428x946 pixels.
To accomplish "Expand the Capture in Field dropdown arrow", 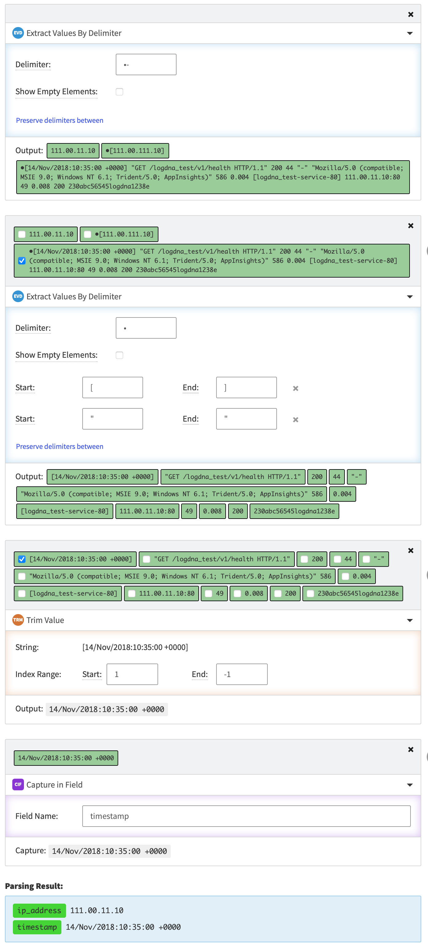I will coord(410,785).
